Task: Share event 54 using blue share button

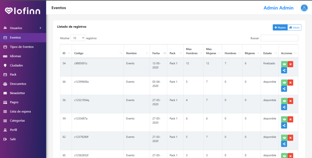Action: [284, 70]
